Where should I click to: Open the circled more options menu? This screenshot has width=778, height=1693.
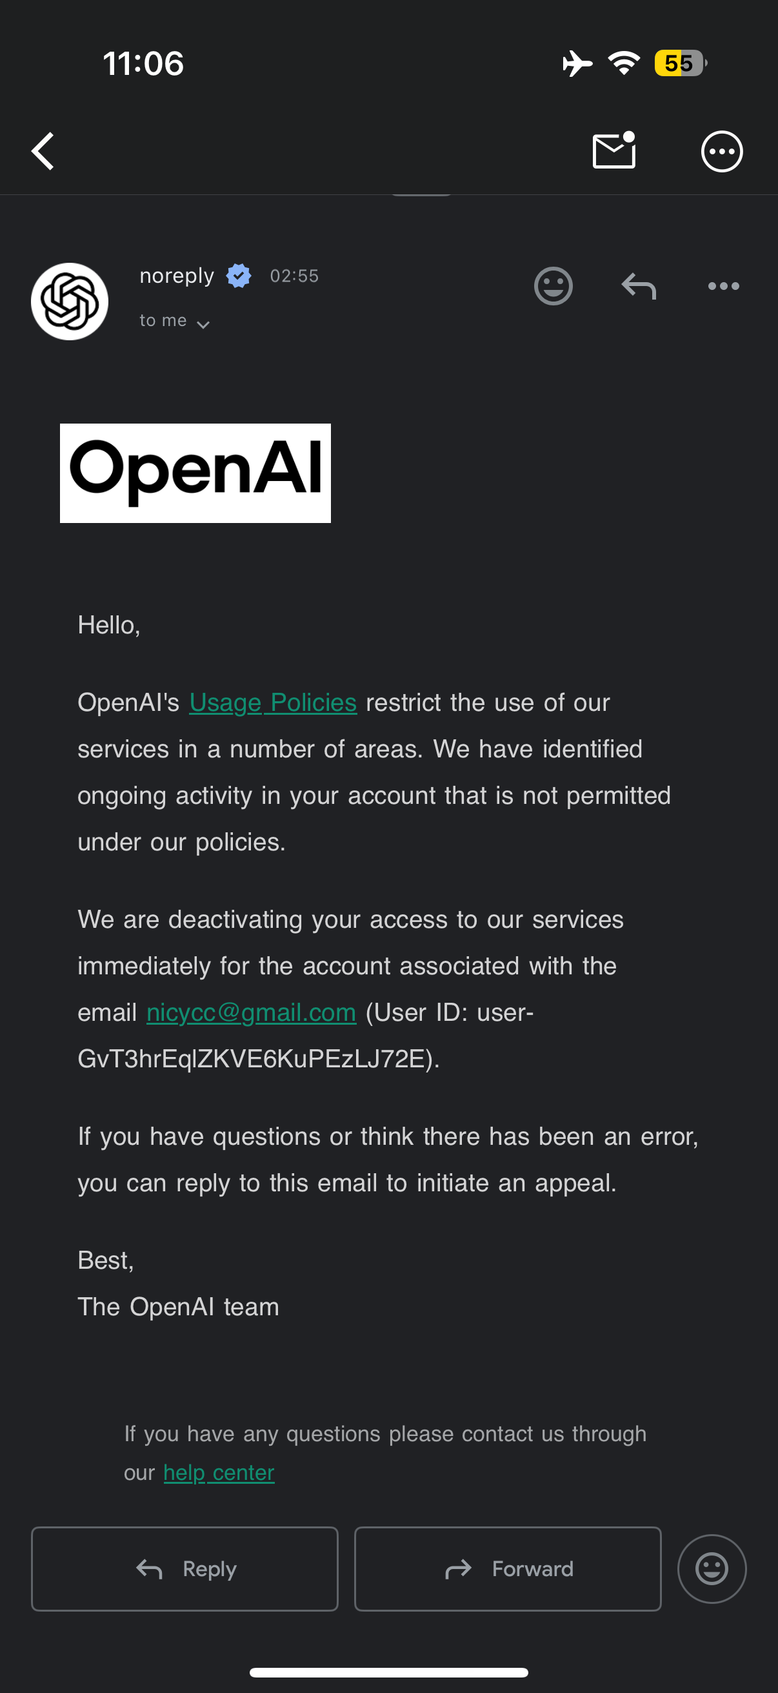[x=721, y=152]
